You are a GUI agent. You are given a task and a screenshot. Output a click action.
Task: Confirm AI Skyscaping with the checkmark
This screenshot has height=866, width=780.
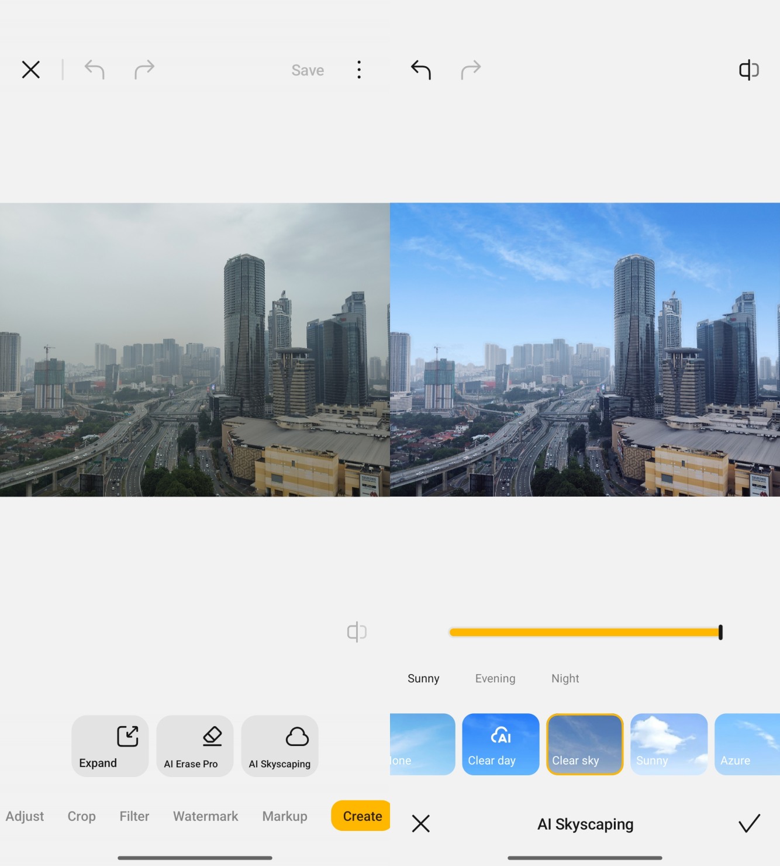point(749,823)
